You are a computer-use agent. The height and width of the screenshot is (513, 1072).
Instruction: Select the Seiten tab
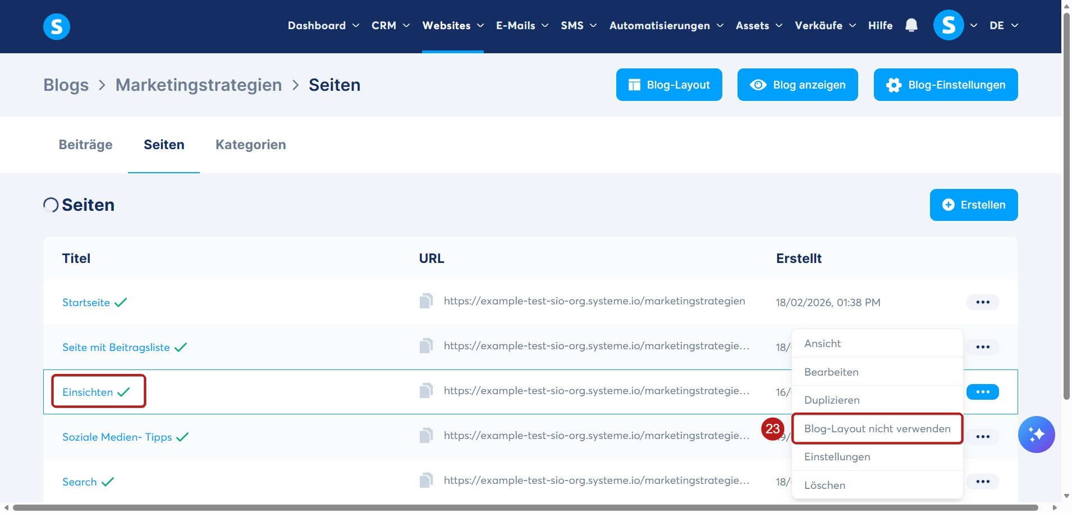(x=164, y=145)
